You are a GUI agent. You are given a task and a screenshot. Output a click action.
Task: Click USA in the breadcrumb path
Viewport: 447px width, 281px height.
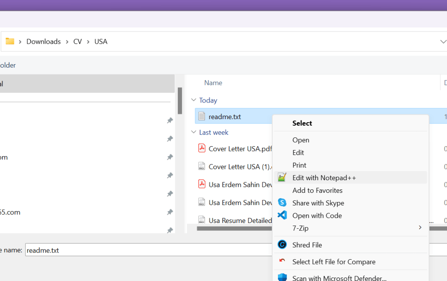101,41
